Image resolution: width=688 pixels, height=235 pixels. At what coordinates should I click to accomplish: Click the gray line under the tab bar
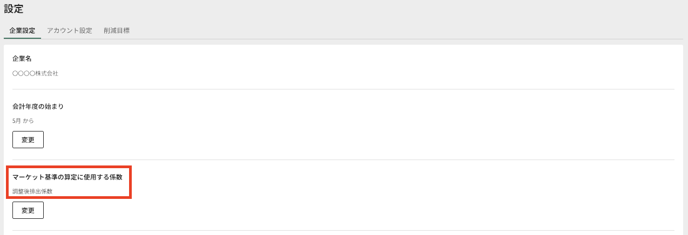click(378, 39)
